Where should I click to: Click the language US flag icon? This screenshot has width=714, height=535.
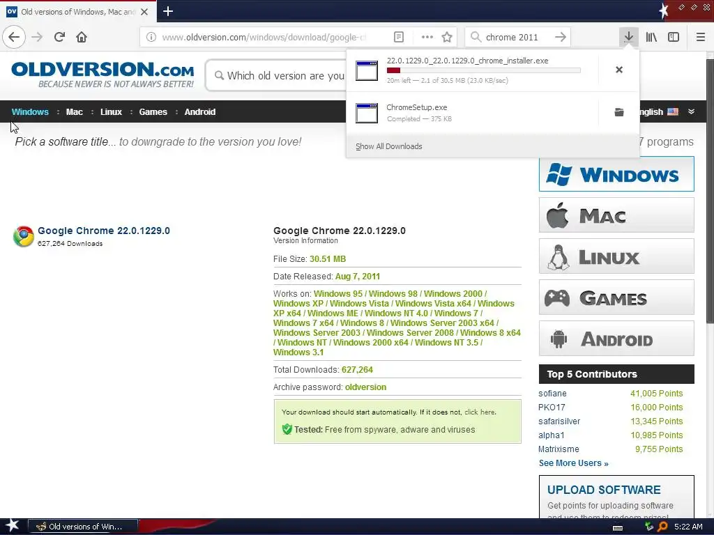[x=673, y=111]
